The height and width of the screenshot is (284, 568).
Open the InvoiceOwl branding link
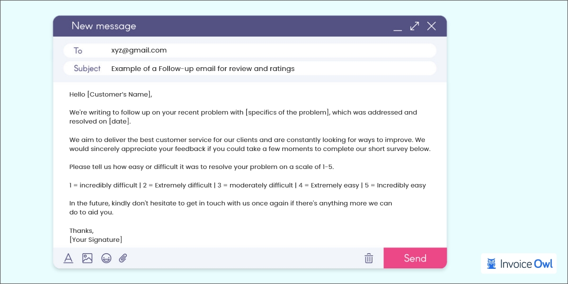(519, 264)
